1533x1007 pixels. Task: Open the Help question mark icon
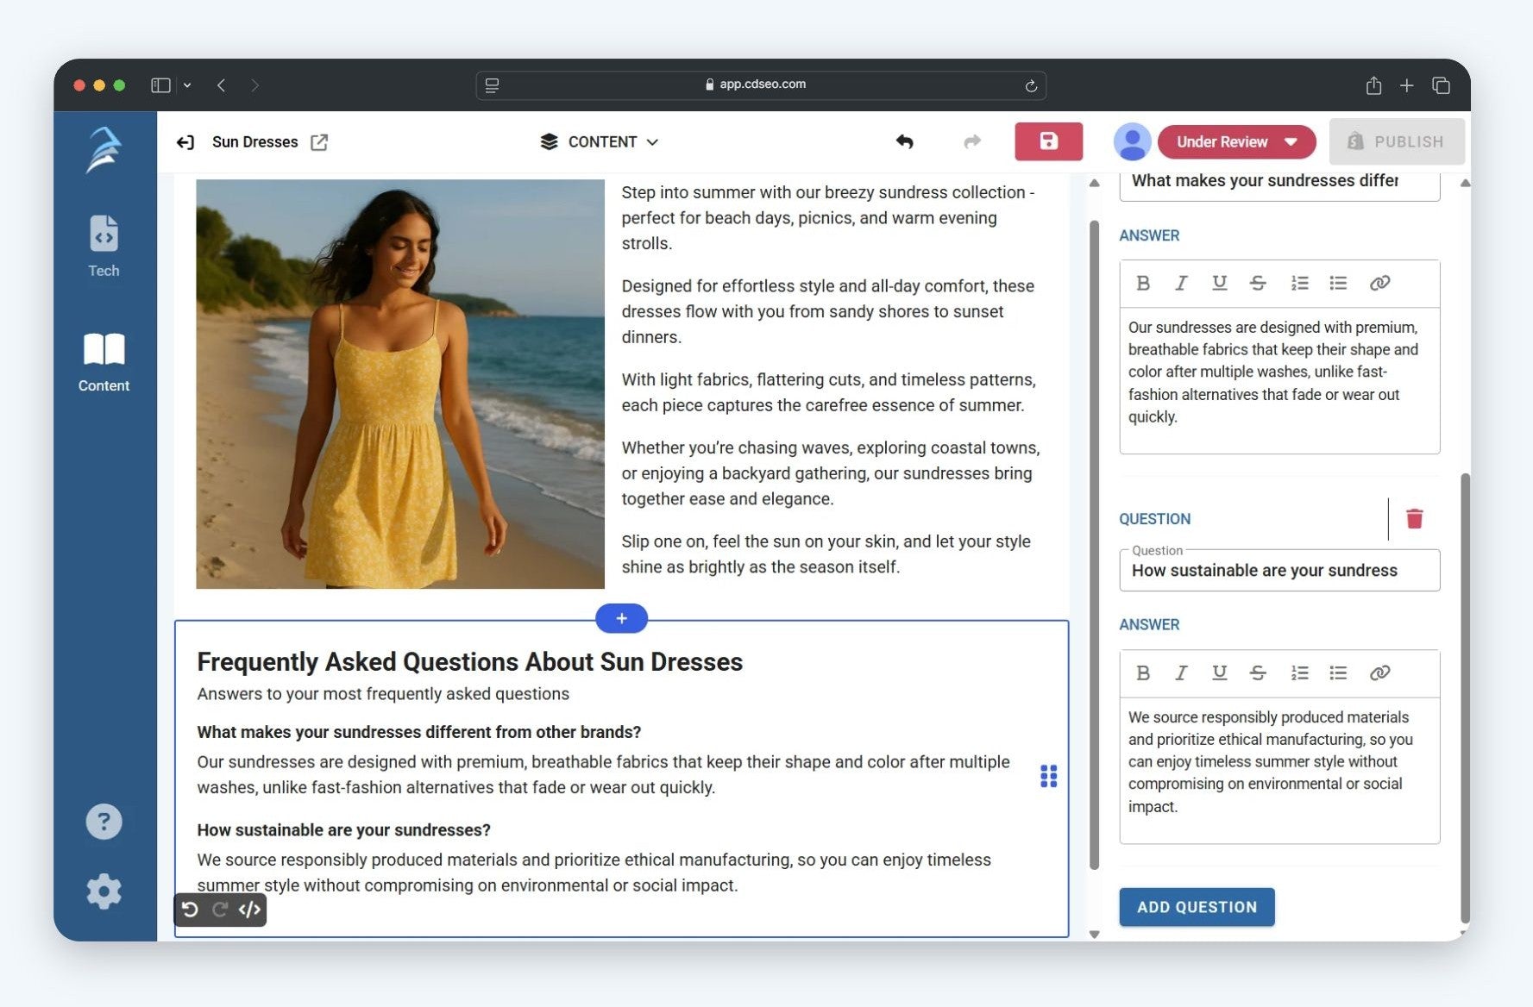click(104, 822)
